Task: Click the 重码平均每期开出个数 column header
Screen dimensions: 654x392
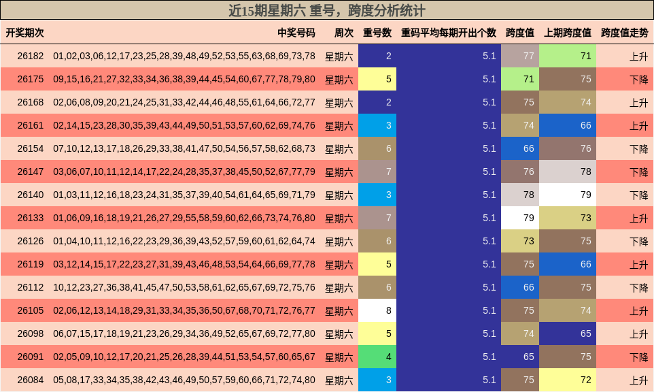Action: 449,33
